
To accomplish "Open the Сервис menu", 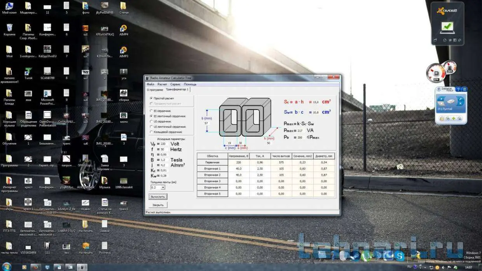I will (175, 84).
